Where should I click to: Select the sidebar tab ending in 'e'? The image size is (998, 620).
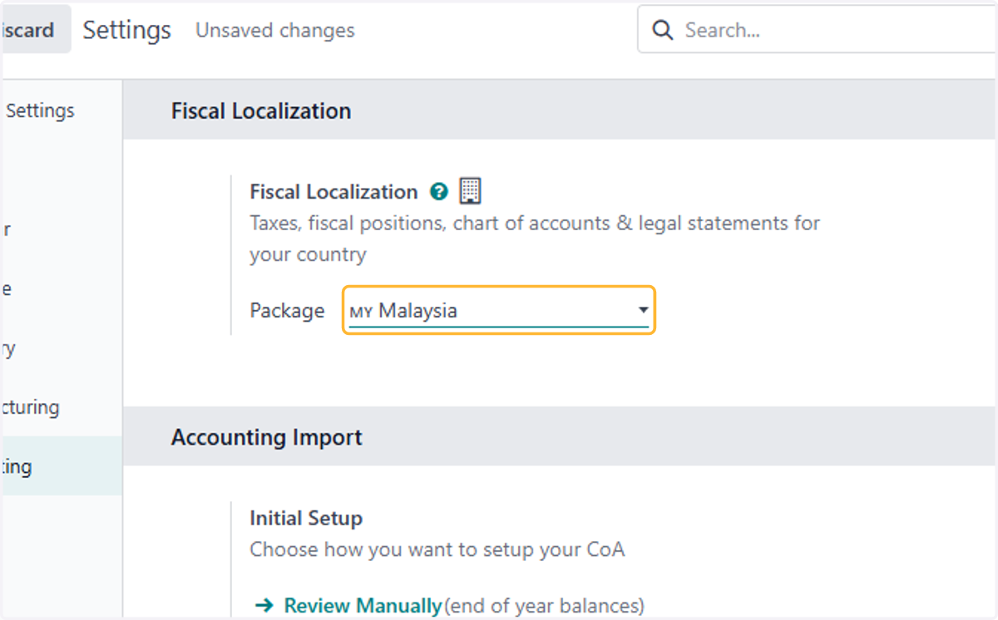pos(61,288)
